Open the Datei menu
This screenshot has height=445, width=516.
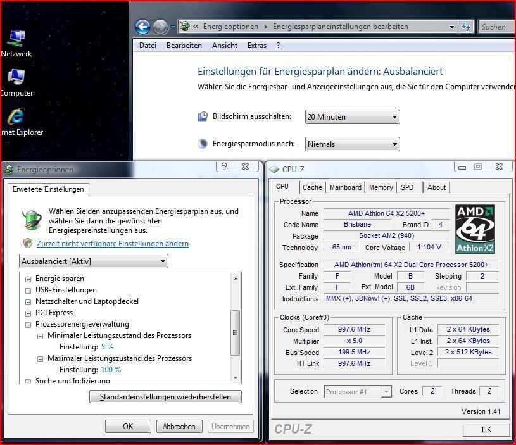pos(148,46)
